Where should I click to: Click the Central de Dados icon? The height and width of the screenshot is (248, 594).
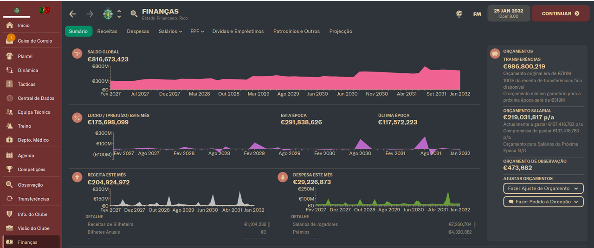click(9, 98)
